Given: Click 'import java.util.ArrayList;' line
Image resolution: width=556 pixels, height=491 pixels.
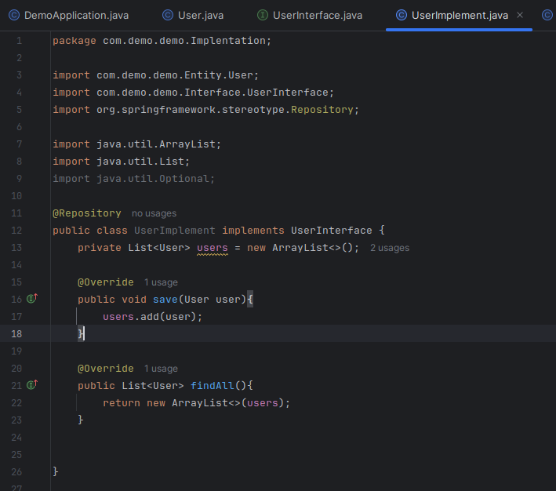Looking at the screenshot, I should (137, 144).
